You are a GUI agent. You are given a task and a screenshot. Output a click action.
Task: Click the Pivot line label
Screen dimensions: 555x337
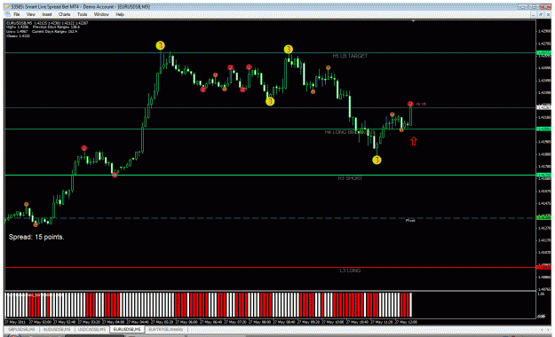click(410, 220)
